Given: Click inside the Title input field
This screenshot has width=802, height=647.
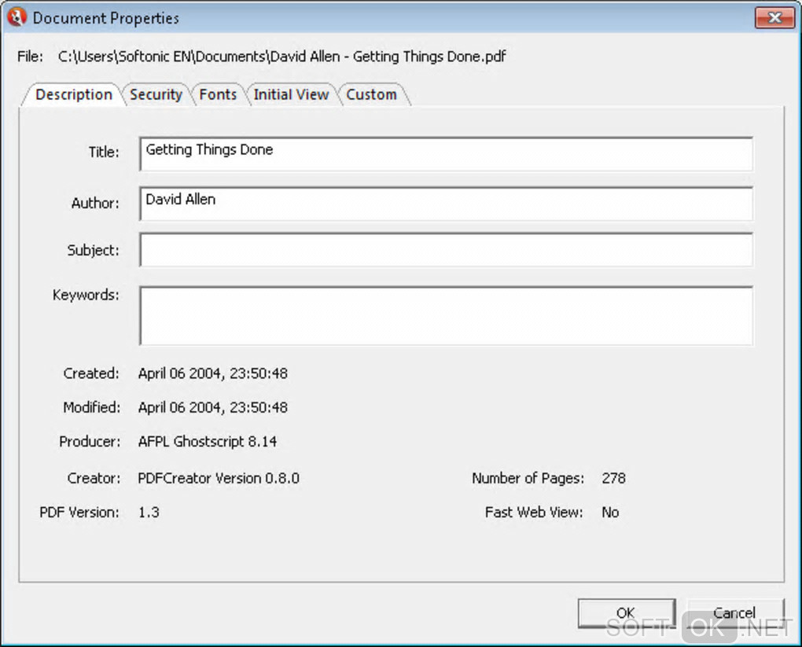Looking at the screenshot, I should coord(446,154).
